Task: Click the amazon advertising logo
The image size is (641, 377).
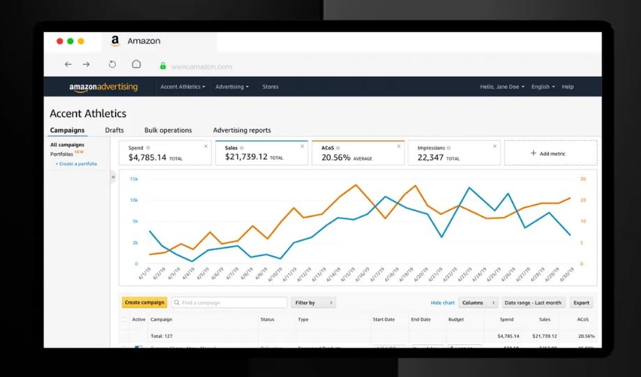Action: 103,87
